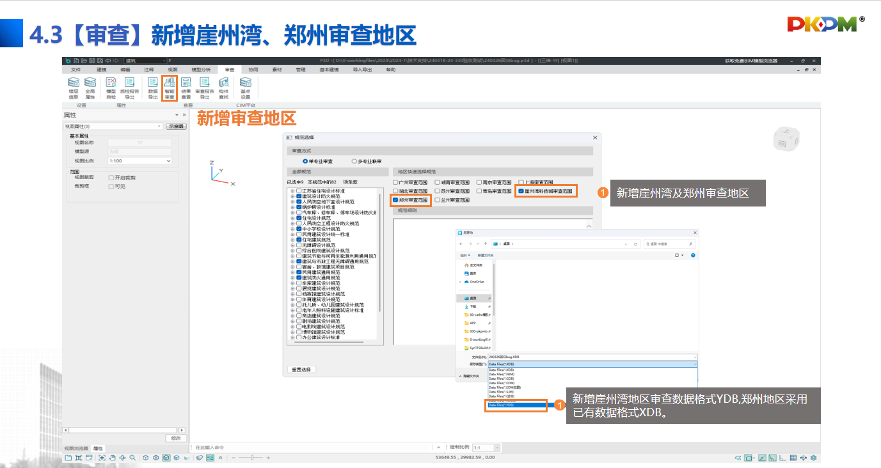Expand the 江苏省住宅设计标准 tree node
The image size is (881, 468).
click(292, 191)
